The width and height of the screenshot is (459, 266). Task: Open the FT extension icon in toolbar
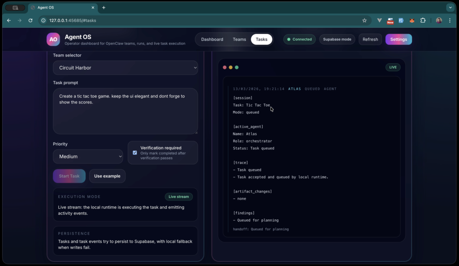(401, 20)
